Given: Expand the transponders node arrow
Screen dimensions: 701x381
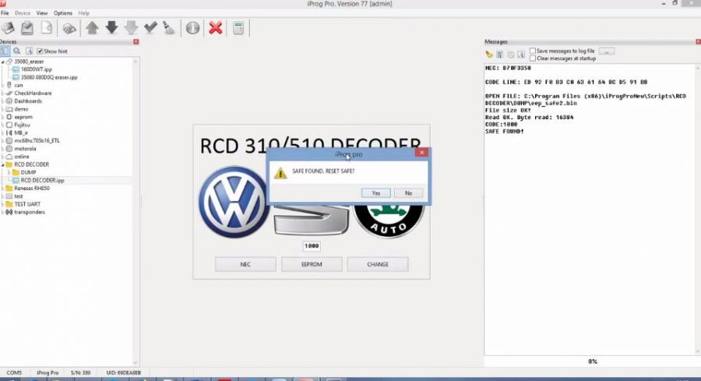Looking at the screenshot, I should pos(2,212).
